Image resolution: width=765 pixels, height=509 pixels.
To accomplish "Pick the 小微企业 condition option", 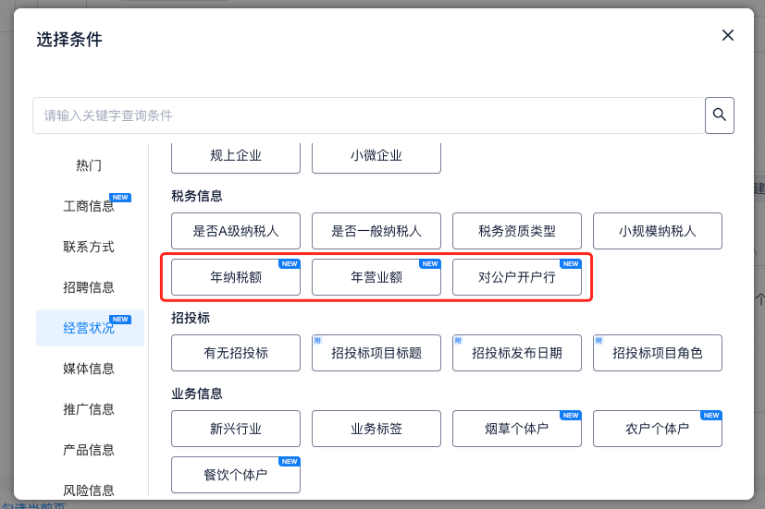I will click(x=376, y=155).
